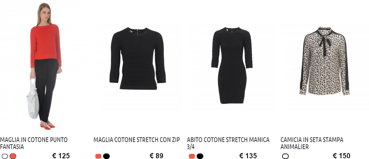
Task: Open Camicia in Seta Stampa Animalier link
Action: [312, 143]
